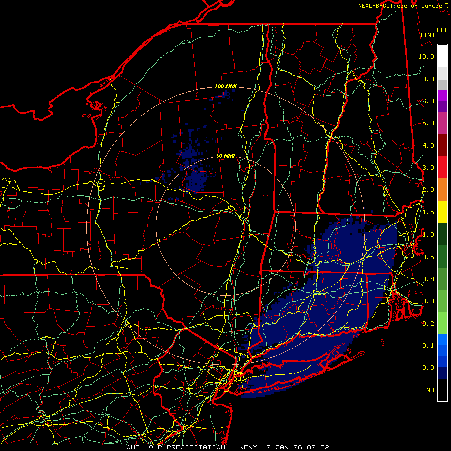
Task: Click the 6.0 legend value
Action: coord(428,101)
